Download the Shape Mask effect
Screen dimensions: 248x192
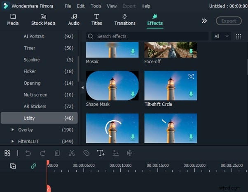(133, 94)
